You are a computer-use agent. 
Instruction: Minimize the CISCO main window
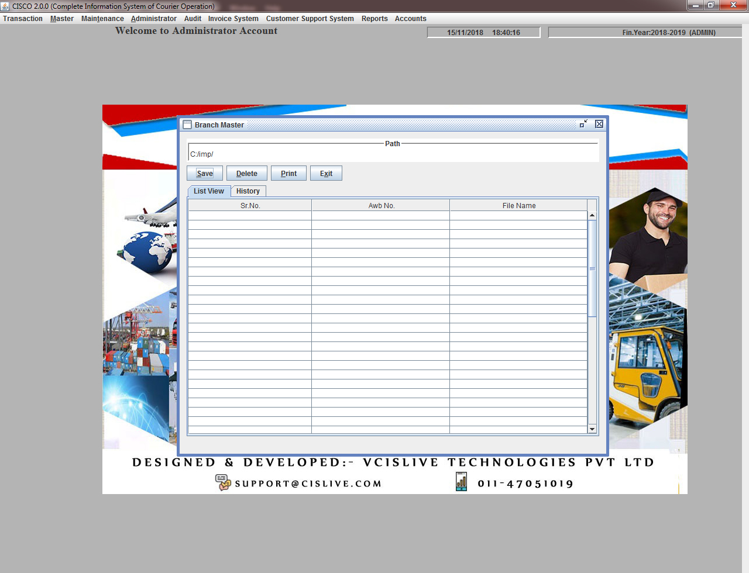pyautogui.click(x=695, y=5)
